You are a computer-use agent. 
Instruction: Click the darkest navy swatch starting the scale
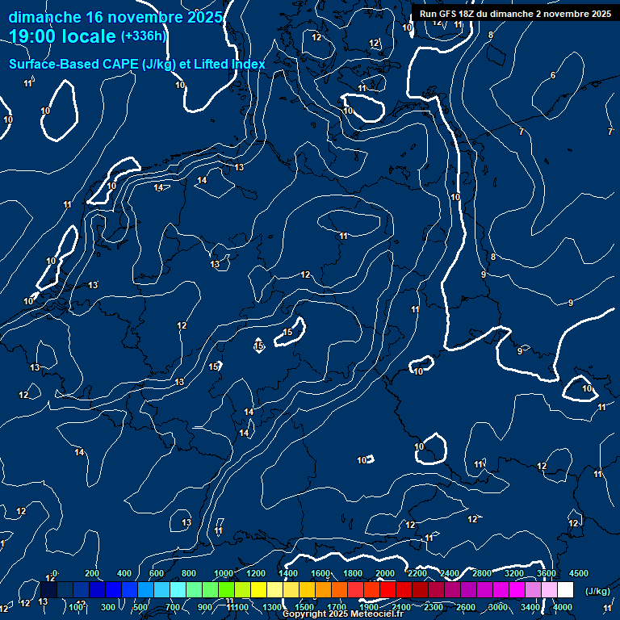tap(48, 589)
